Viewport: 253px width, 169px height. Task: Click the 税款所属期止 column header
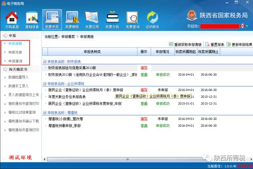208,52
